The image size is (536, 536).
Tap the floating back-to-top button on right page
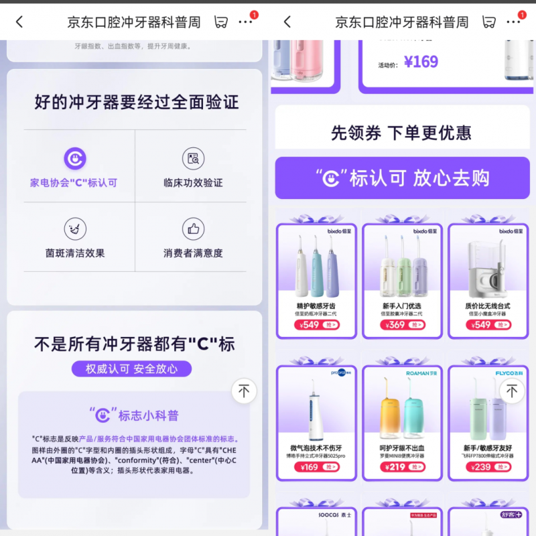click(512, 390)
